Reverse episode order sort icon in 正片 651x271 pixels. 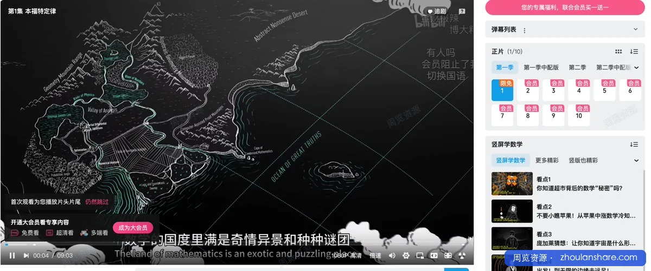[634, 51]
